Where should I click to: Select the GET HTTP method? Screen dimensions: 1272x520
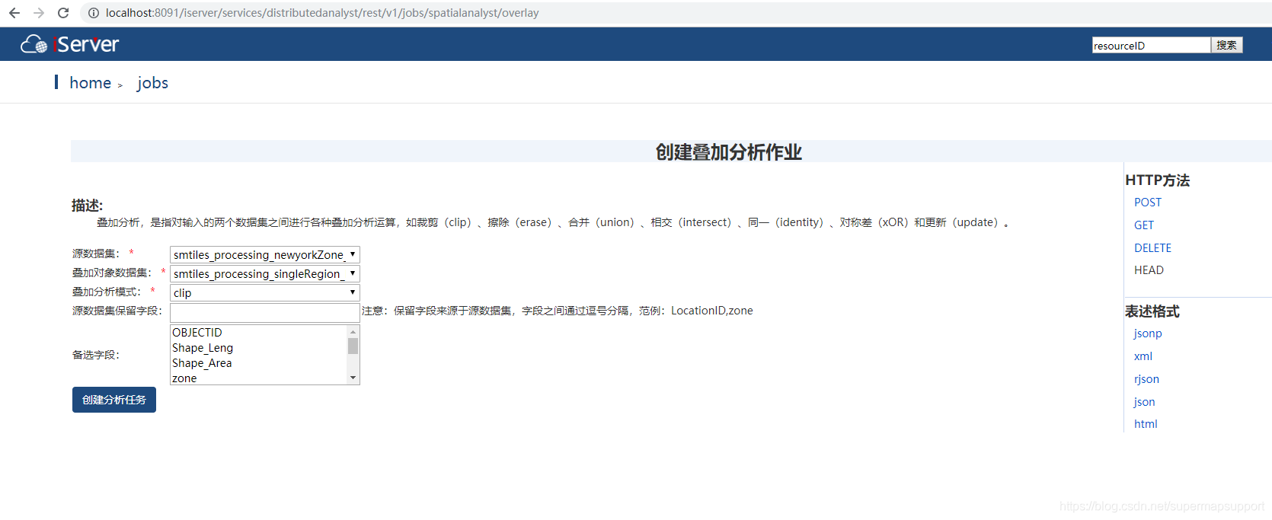click(x=1143, y=225)
